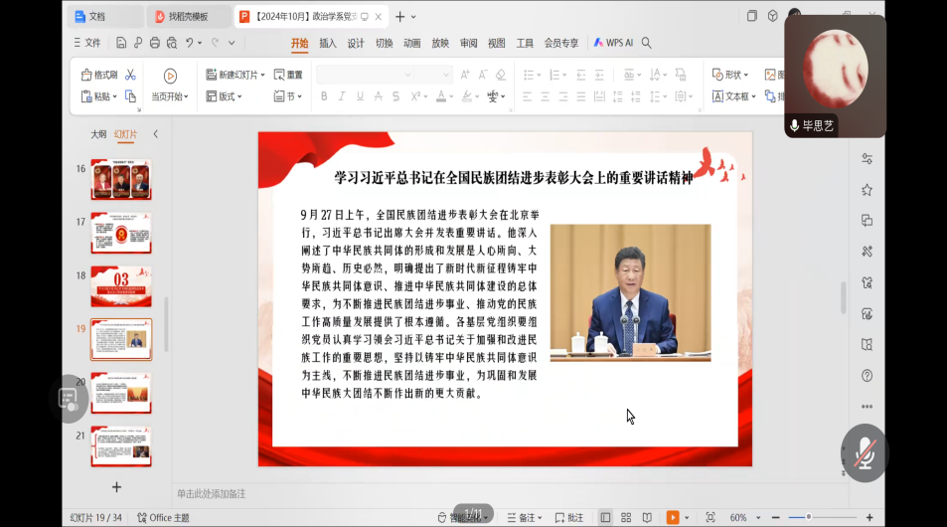Open the search magnifier in ribbon

646,43
